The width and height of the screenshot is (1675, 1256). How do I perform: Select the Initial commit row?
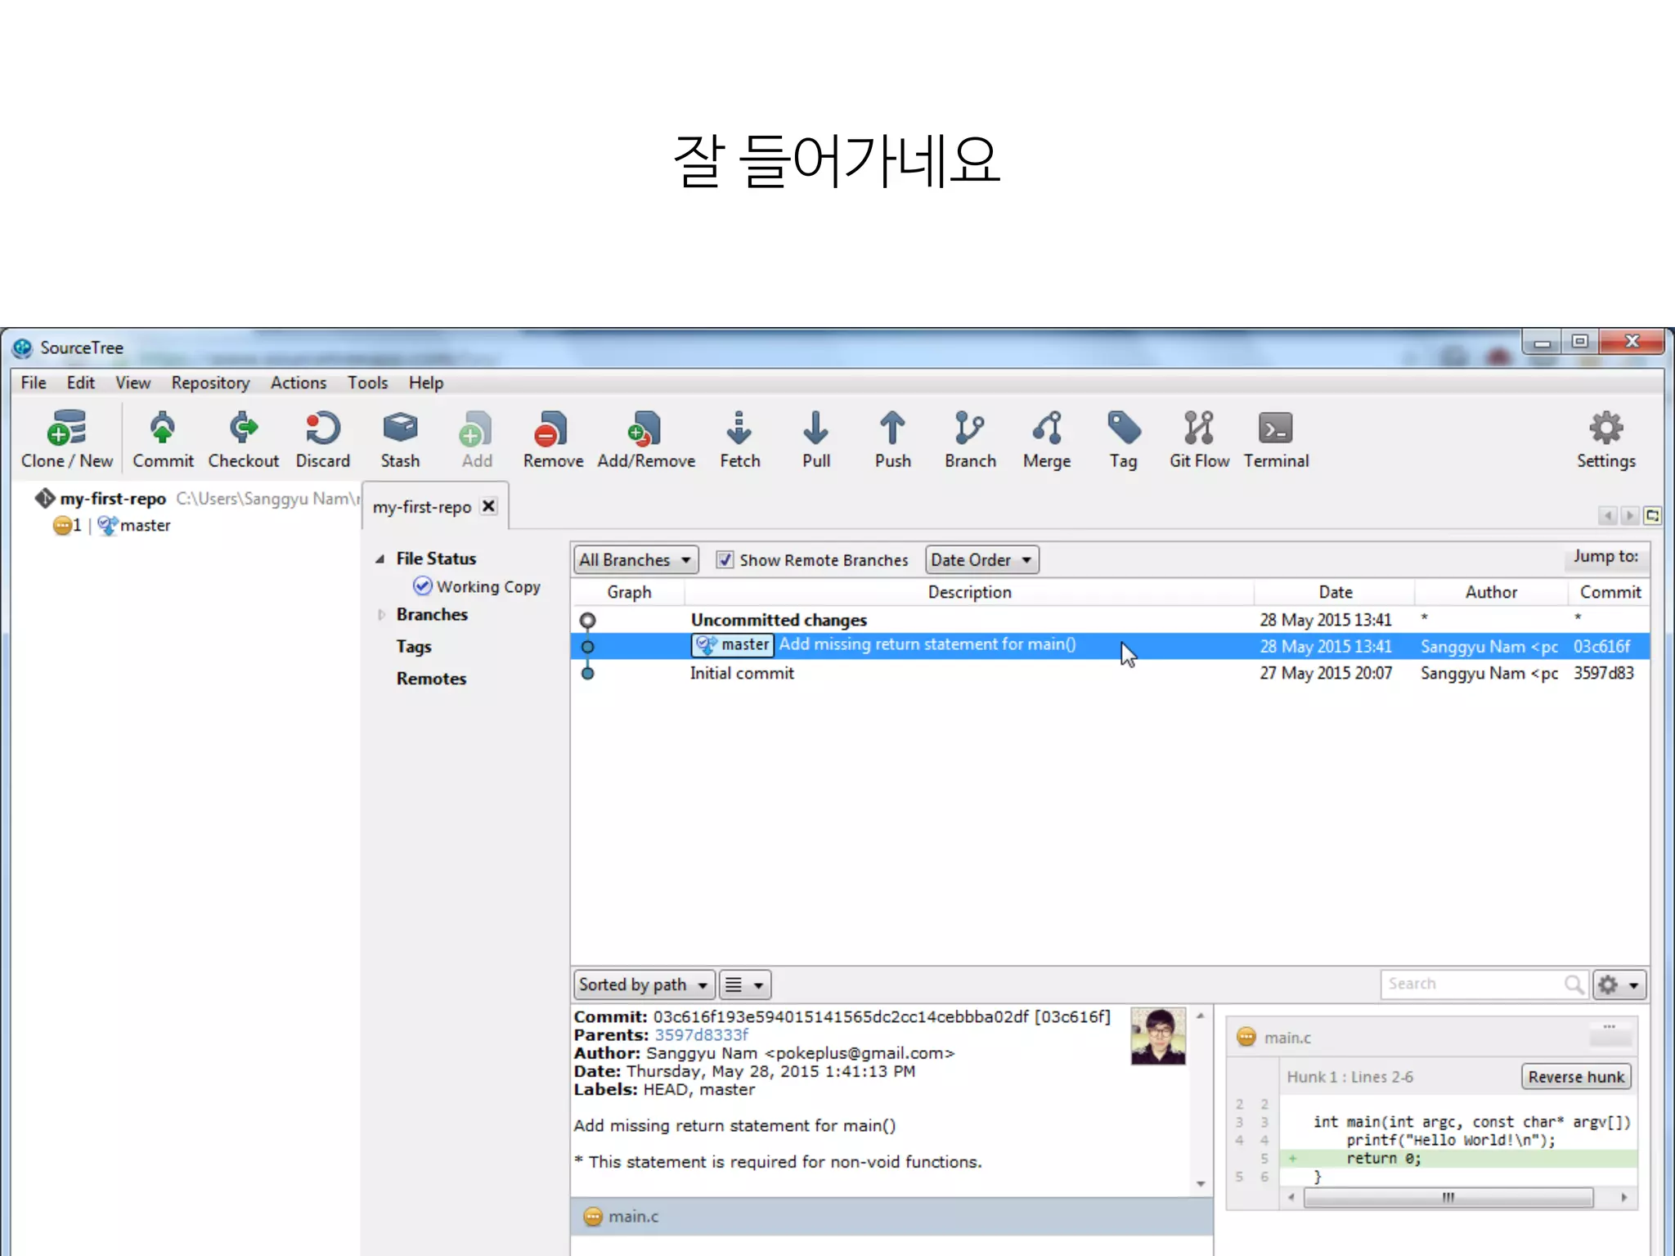coord(1110,673)
